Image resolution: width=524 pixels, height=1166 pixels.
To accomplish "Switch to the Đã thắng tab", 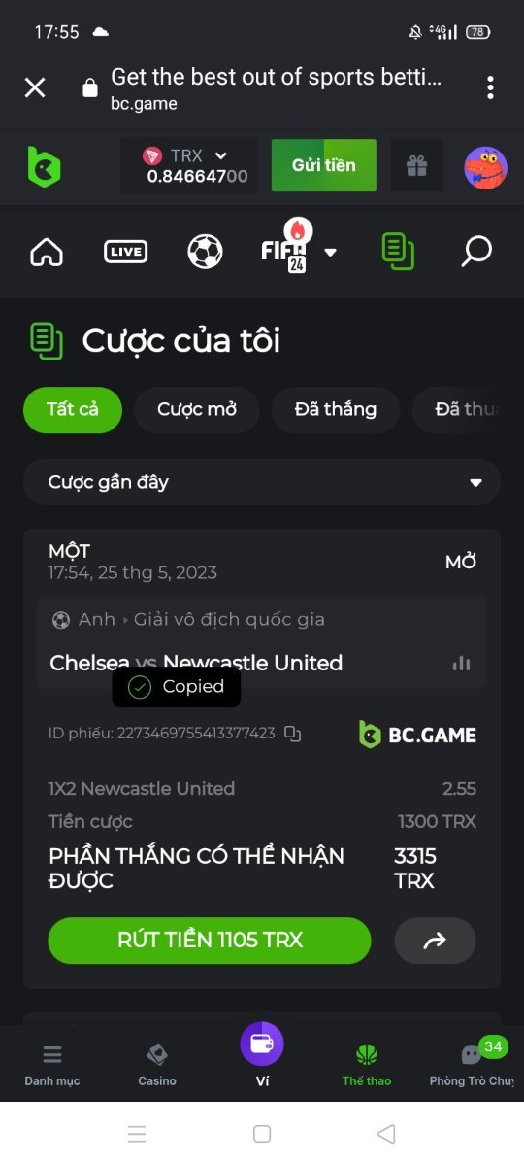I will point(337,409).
